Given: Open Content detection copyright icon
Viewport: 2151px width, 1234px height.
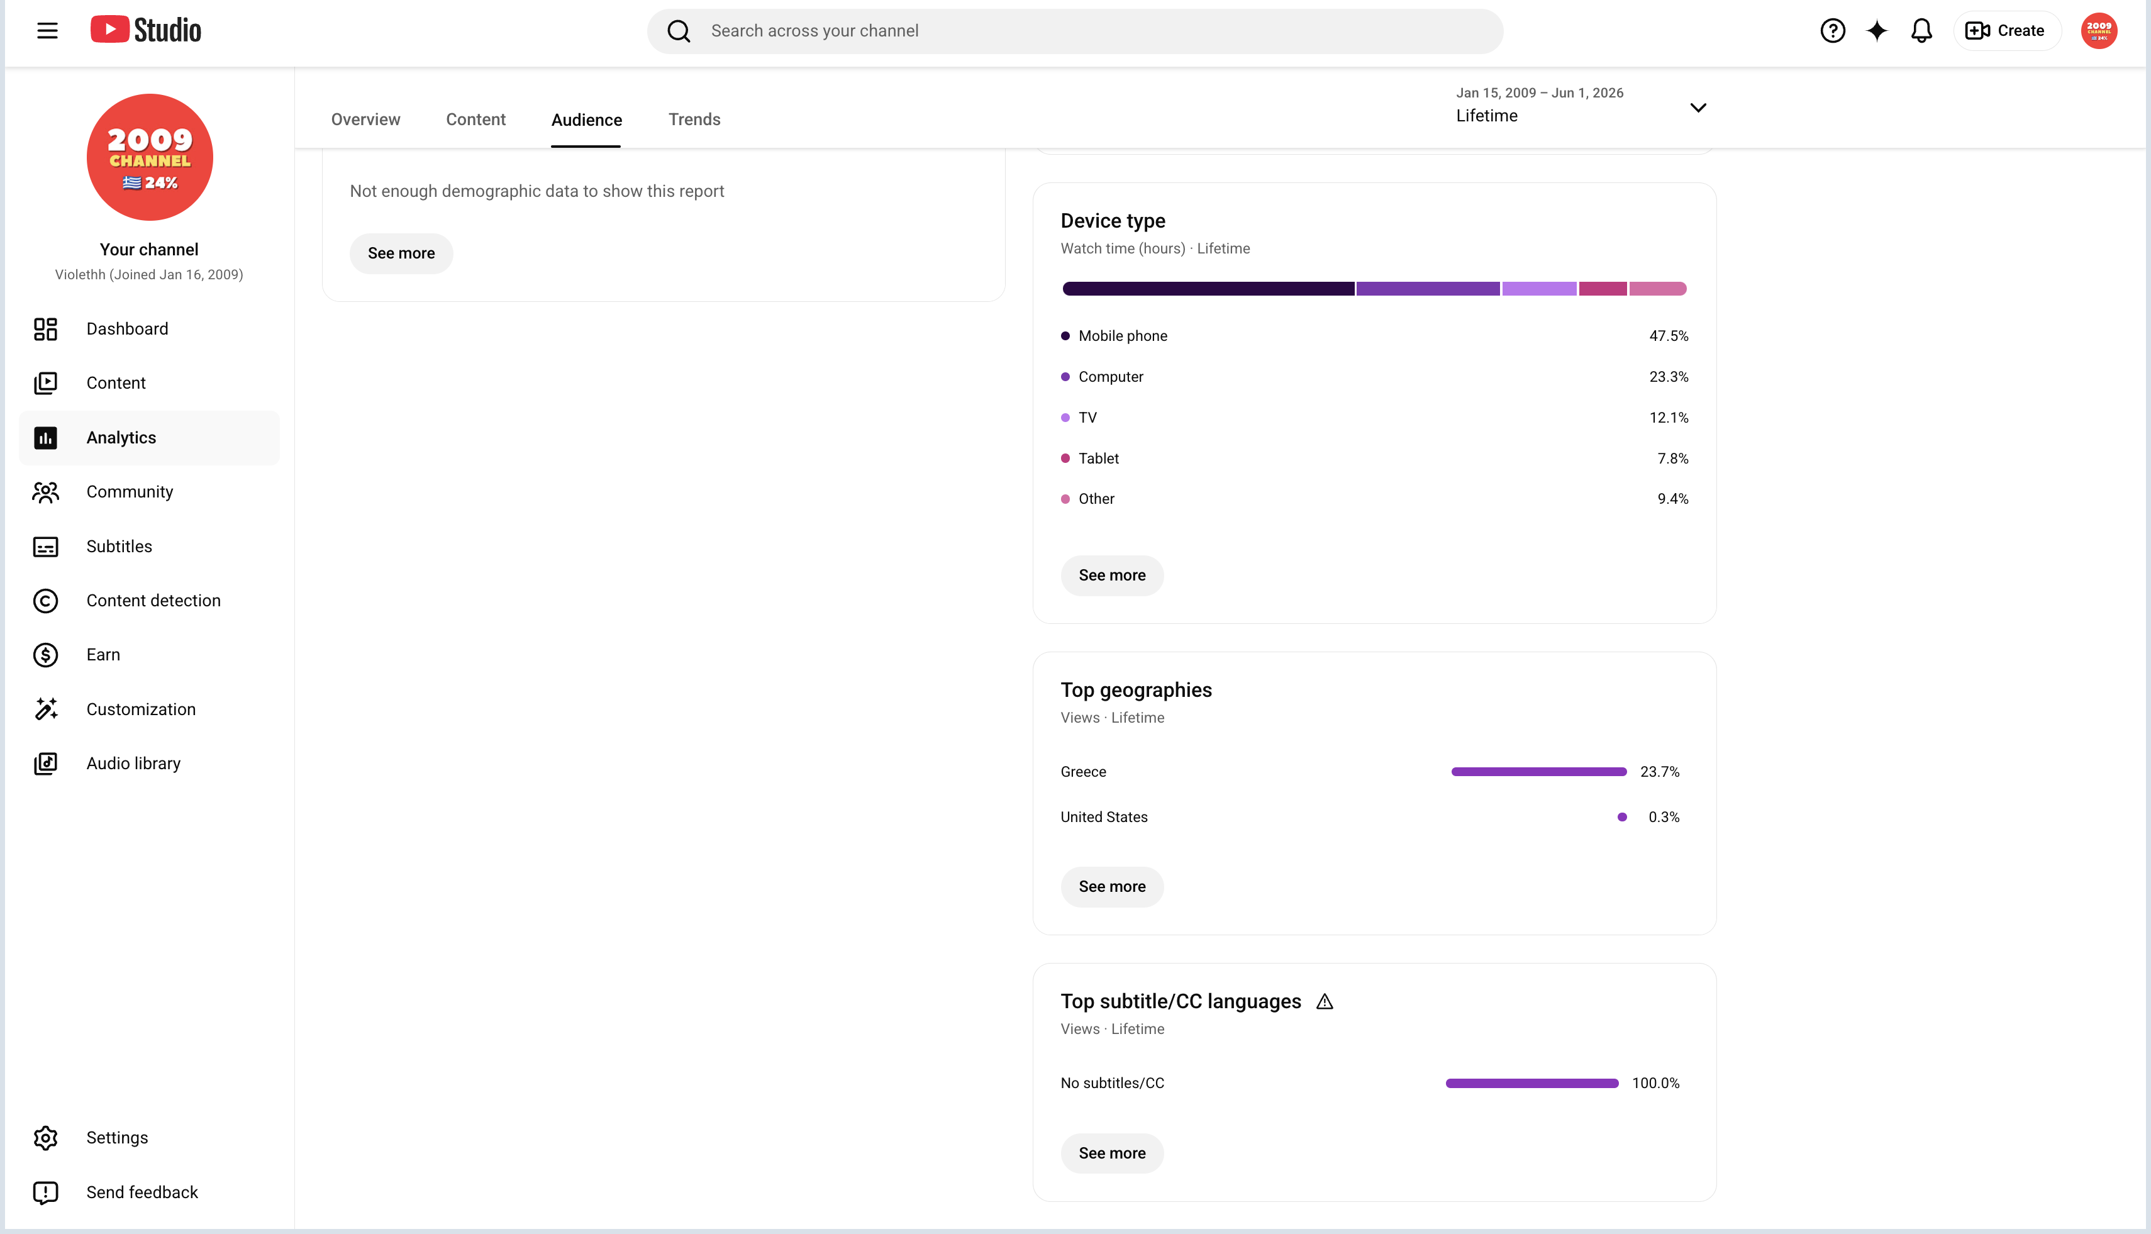Looking at the screenshot, I should (x=46, y=601).
